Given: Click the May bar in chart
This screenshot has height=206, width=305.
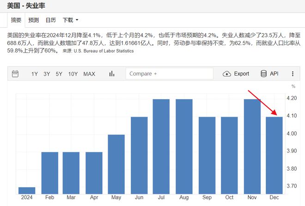Looking at the screenshot, I should 116,165.
